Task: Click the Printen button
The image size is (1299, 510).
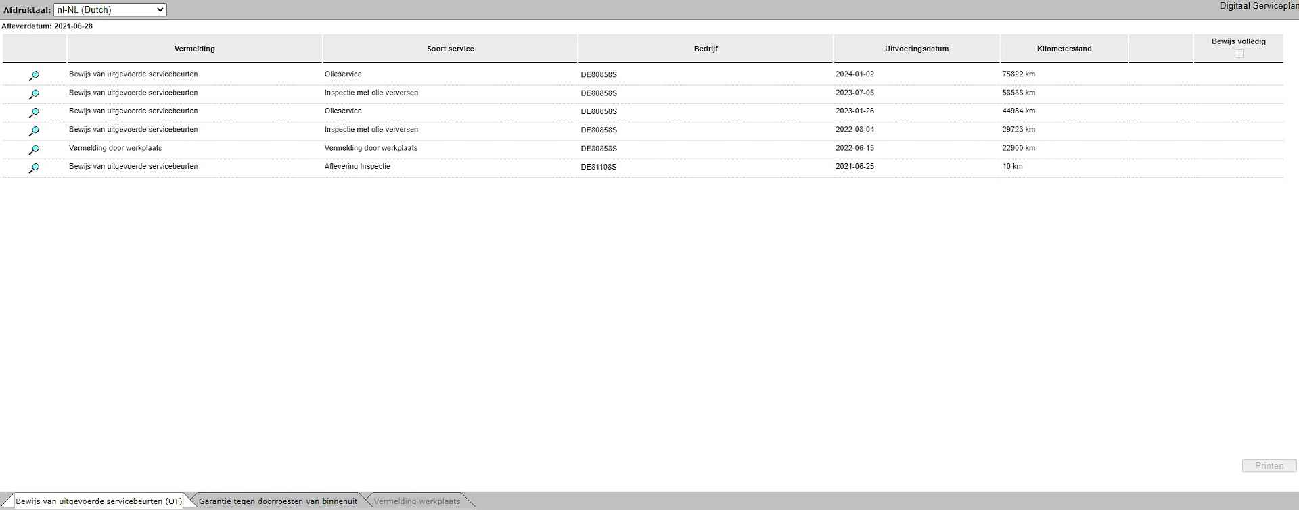Action: click(x=1269, y=466)
